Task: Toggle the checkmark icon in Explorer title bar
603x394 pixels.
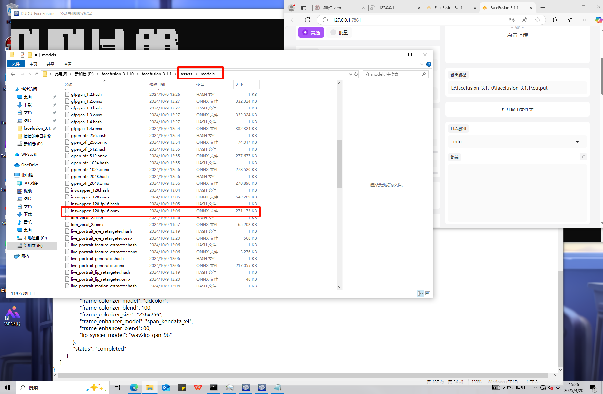Action: [x=23, y=55]
